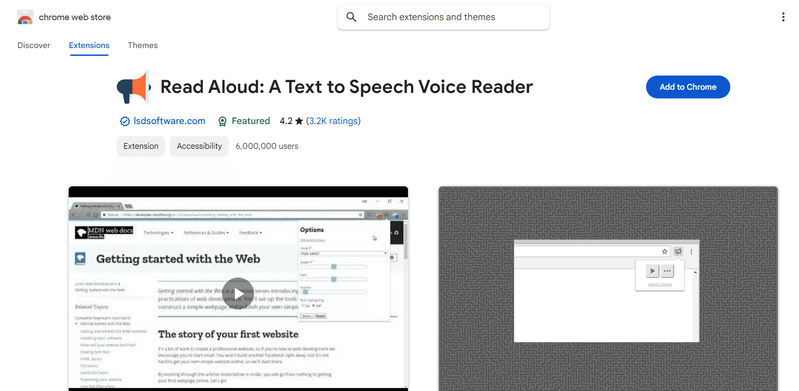Open the lsdsoftware.com publisher link
Viewport: 799px width, 391px height.
169,121
